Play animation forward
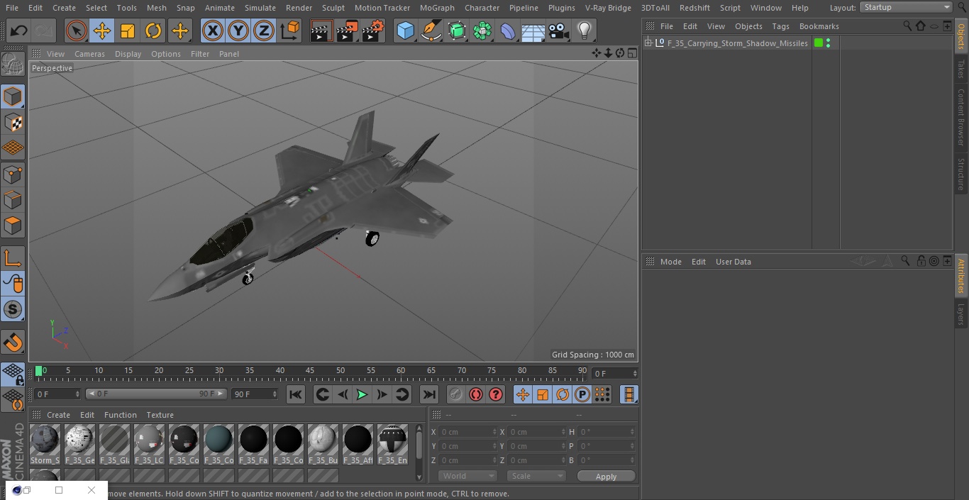The image size is (969, 500). coord(362,394)
